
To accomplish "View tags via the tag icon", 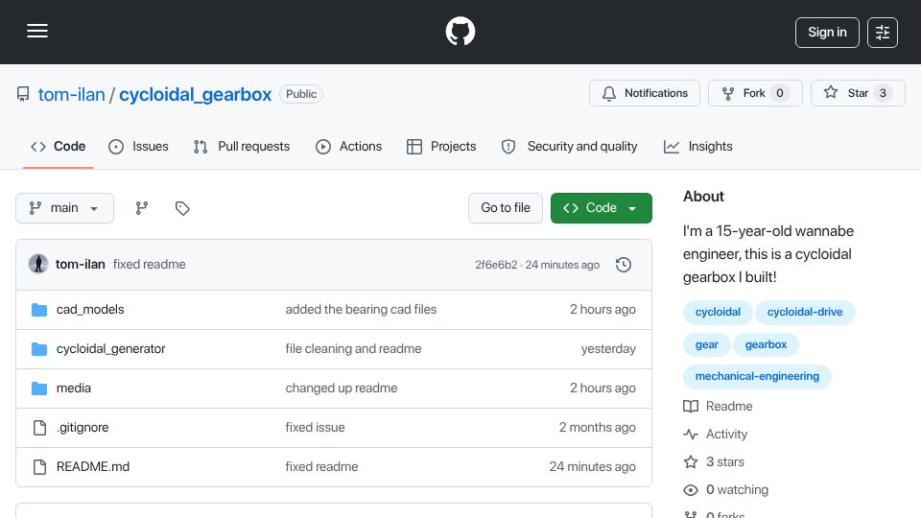I will 182,208.
